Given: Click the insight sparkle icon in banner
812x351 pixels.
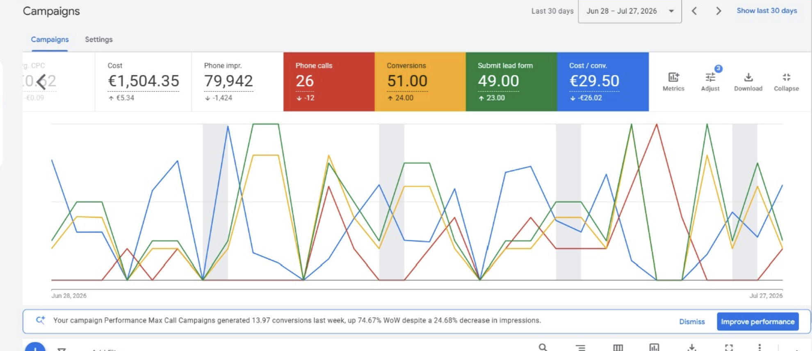Looking at the screenshot, I should (40, 320).
